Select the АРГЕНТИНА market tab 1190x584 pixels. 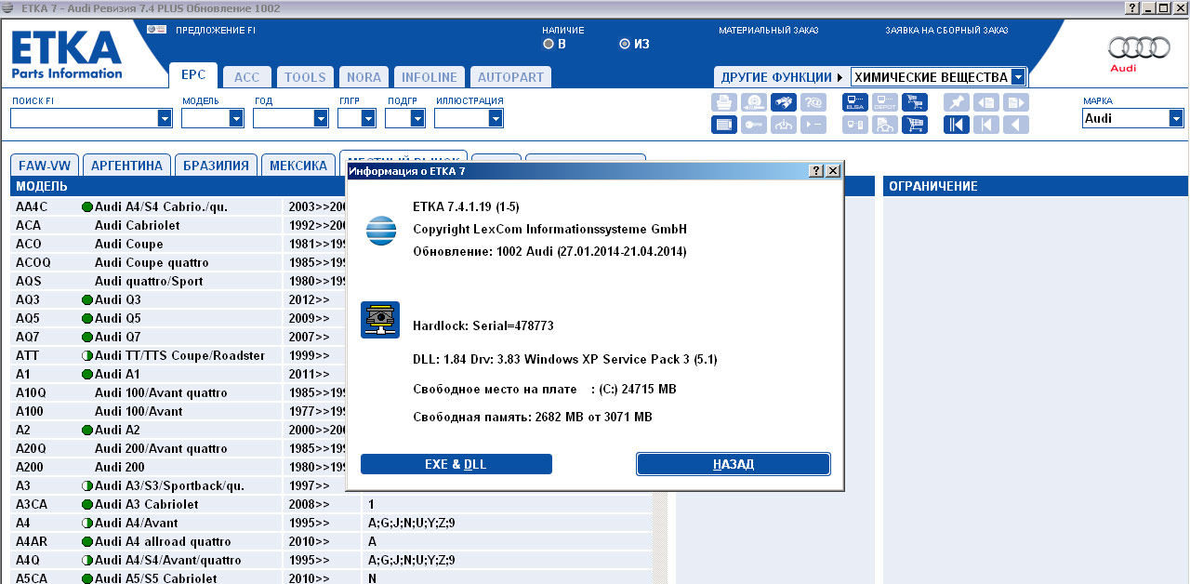[127, 166]
